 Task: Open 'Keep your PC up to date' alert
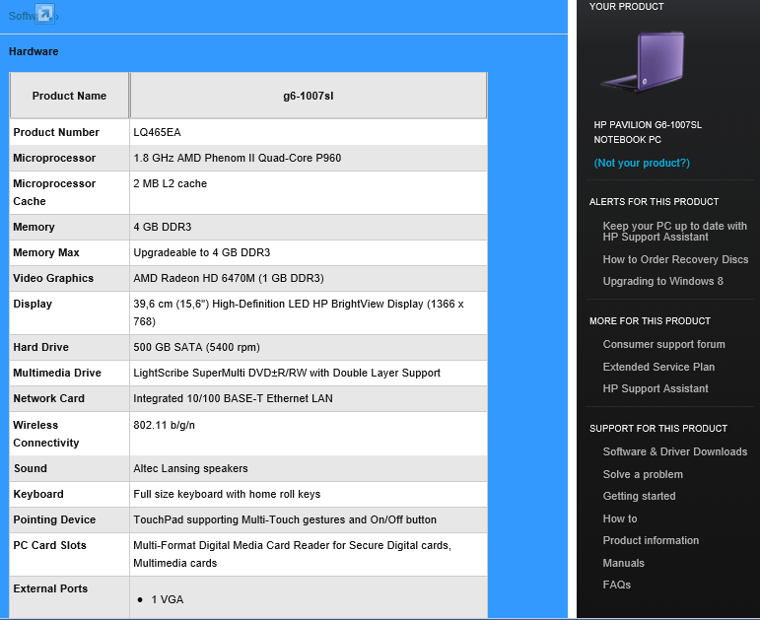click(x=674, y=232)
